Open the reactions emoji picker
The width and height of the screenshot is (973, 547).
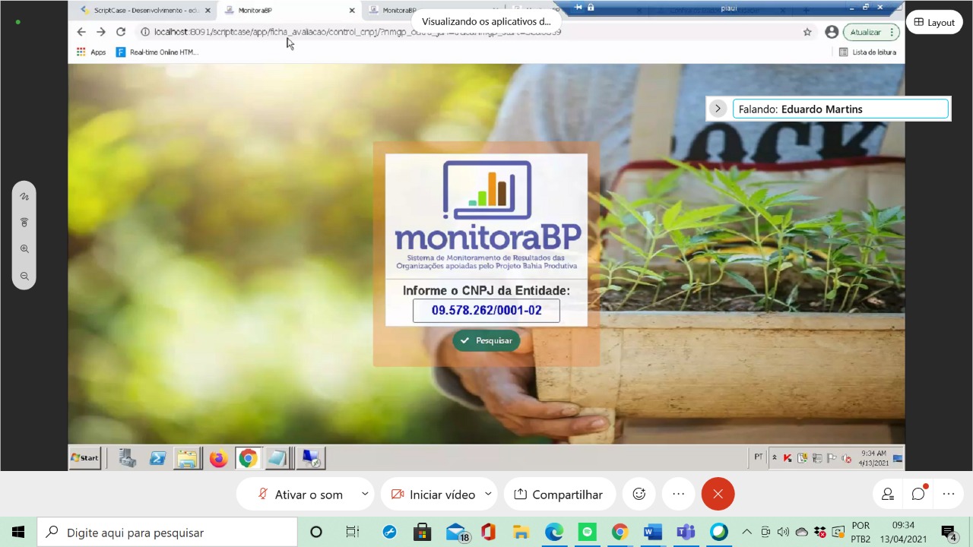tap(639, 494)
